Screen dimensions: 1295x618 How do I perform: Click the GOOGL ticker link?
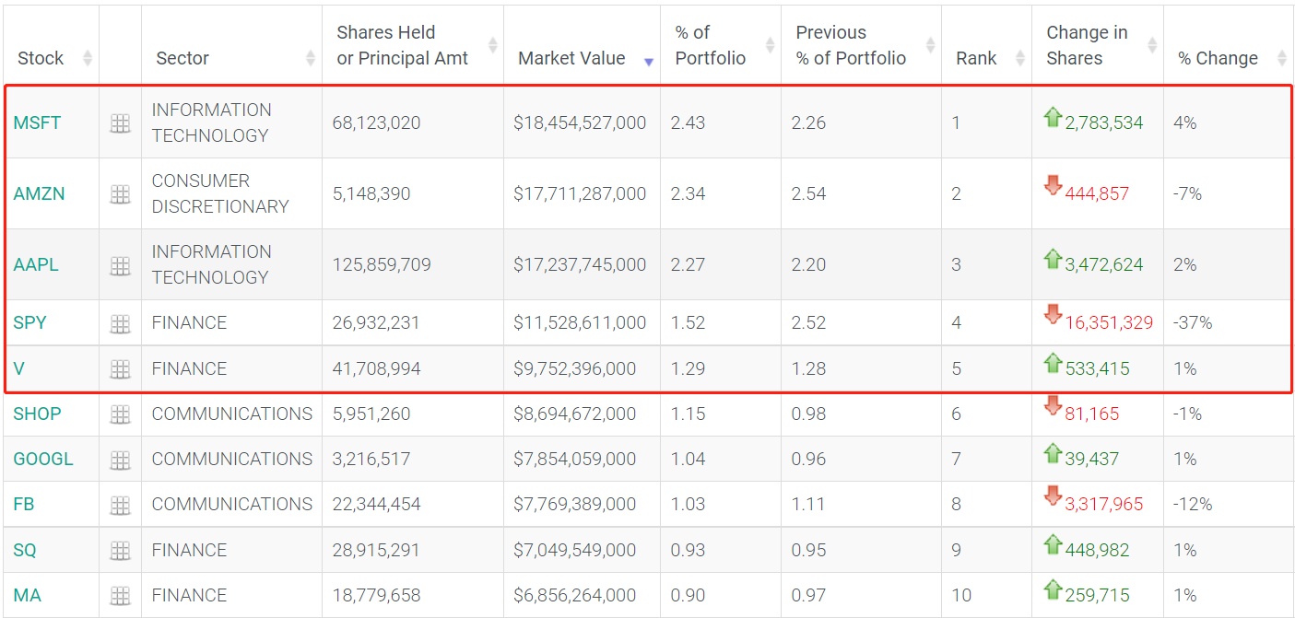click(42, 460)
